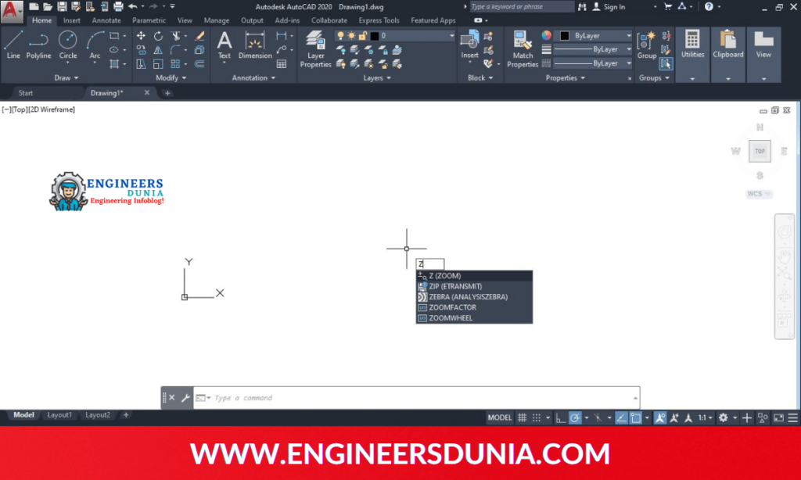Select the Arc tool
This screenshot has width=801, height=480.
pos(94,47)
